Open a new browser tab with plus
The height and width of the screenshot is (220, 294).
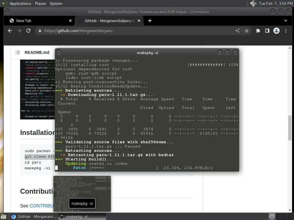pyautogui.click(x=150, y=21)
